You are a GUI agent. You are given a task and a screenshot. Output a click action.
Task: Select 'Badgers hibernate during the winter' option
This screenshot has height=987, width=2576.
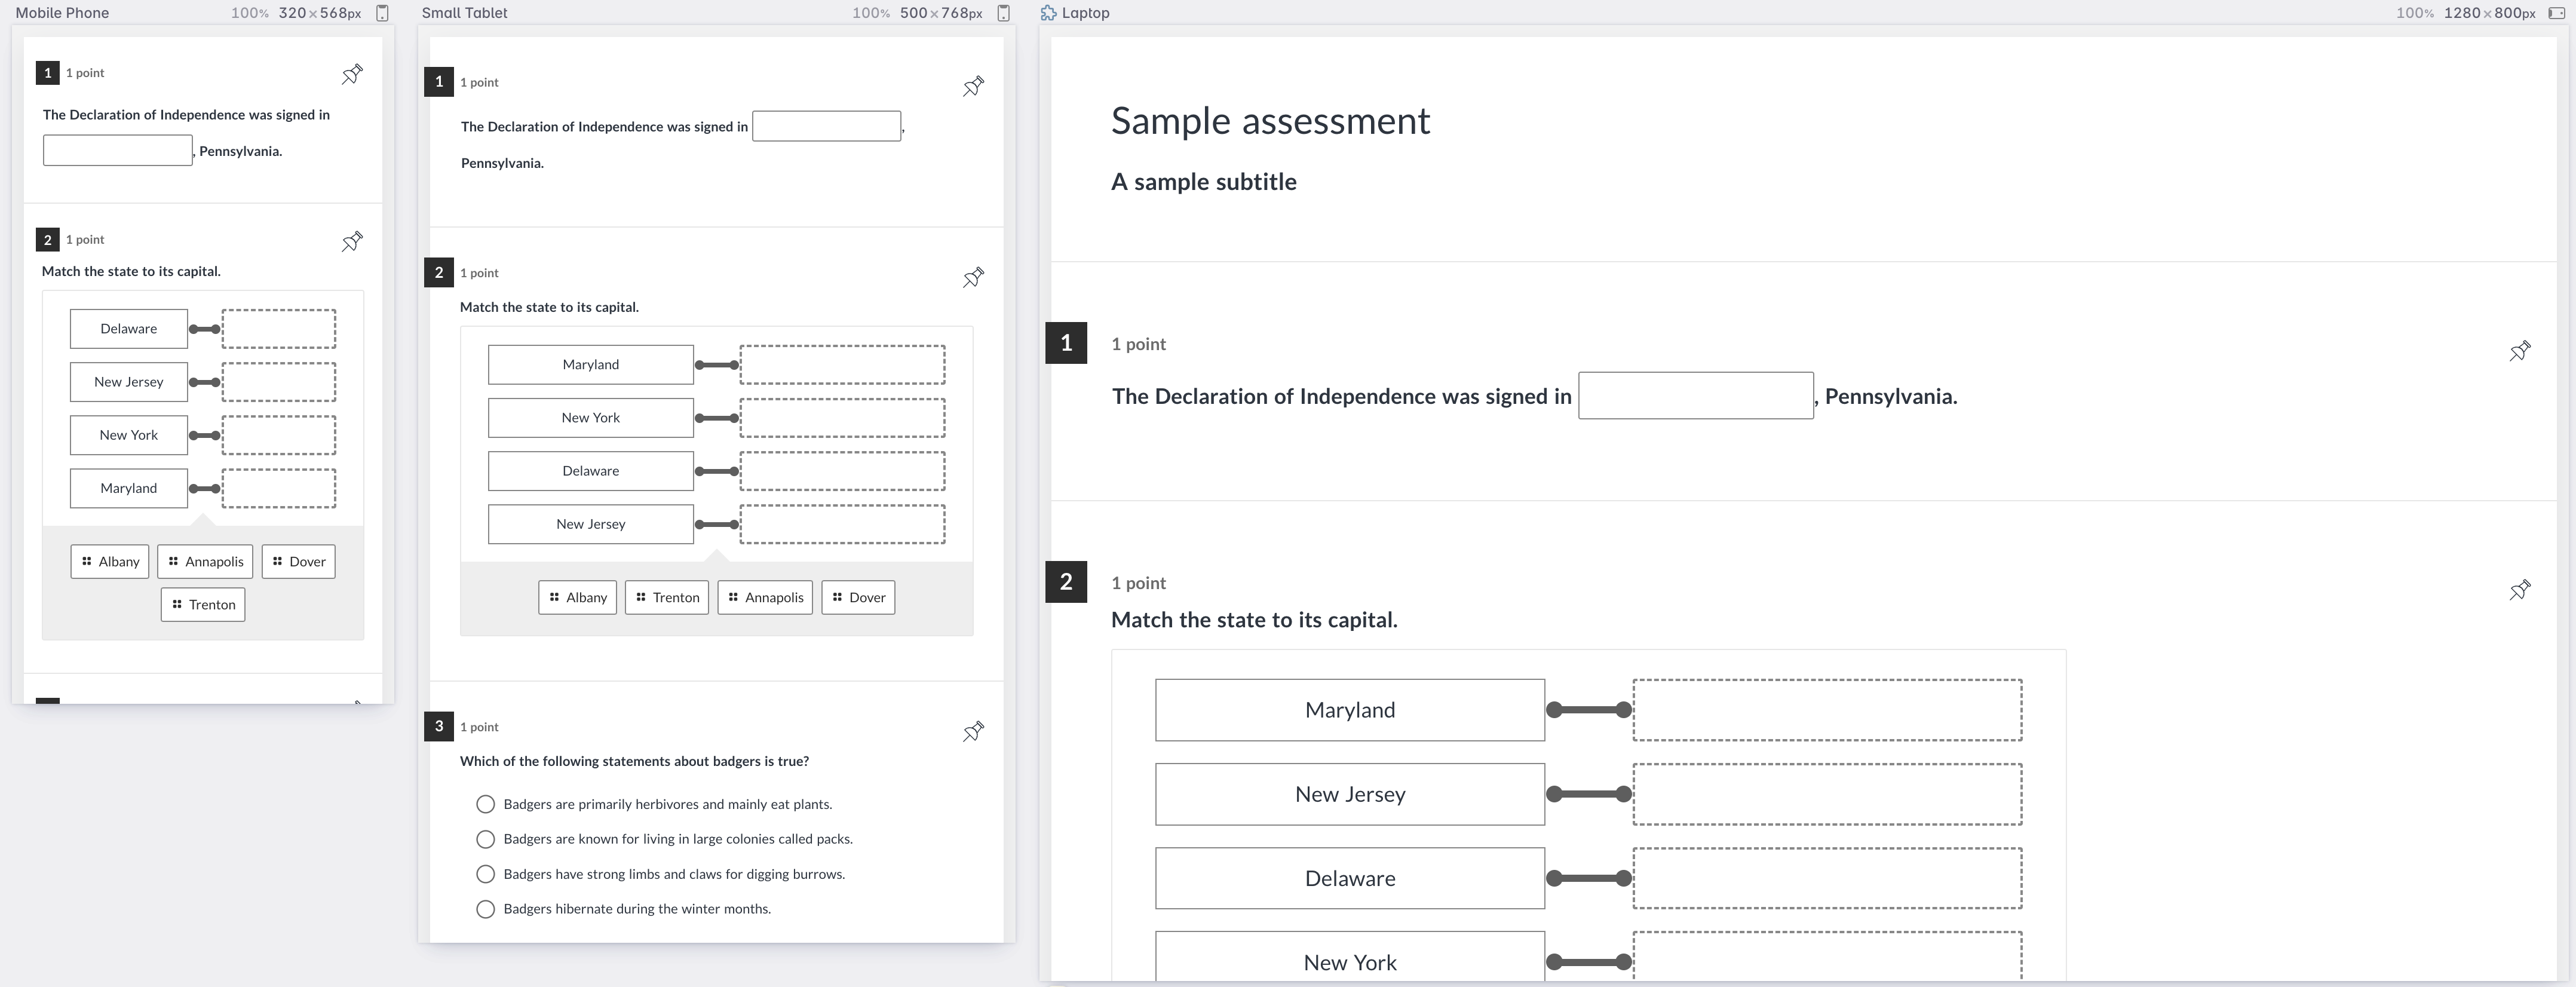486,909
